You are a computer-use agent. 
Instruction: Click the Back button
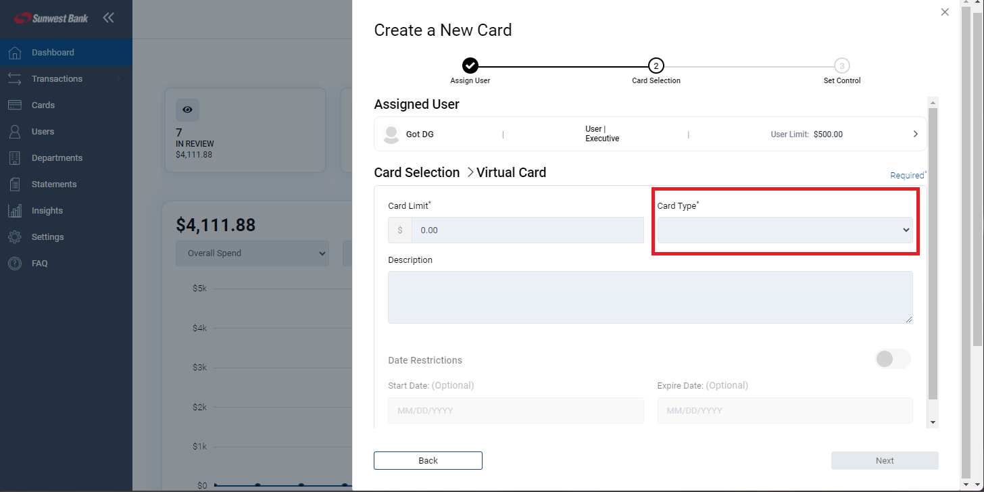click(427, 460)
